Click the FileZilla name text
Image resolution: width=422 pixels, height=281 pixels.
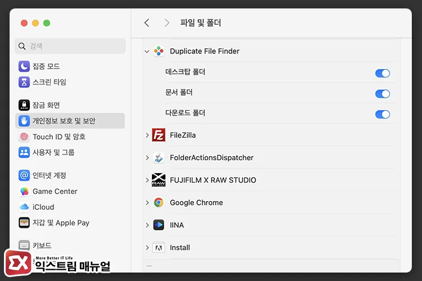[183, 135]
